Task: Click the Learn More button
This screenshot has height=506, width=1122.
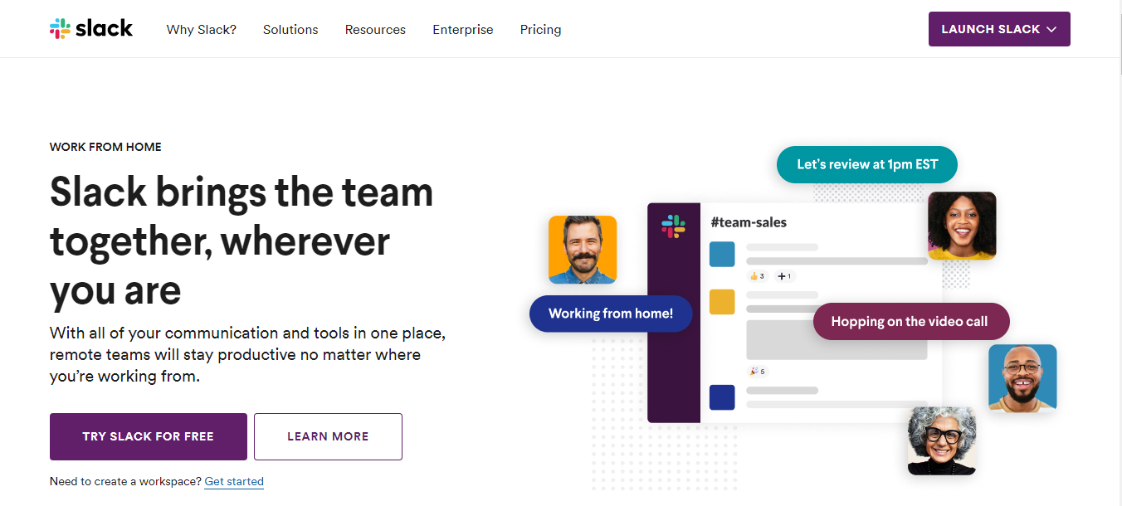Action: pyautogui.click(x=328, y=436)
